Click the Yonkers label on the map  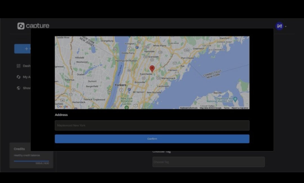(x=120, y=85)
